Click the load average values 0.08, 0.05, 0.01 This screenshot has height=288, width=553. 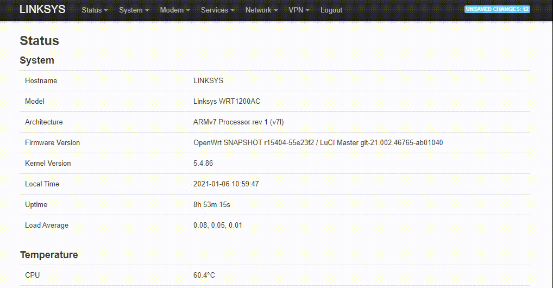[218, 225]
